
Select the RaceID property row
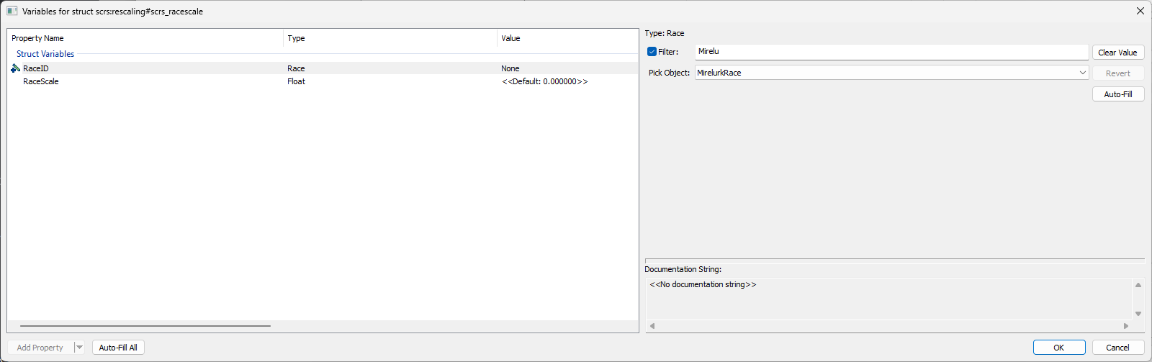pos(323,68)
